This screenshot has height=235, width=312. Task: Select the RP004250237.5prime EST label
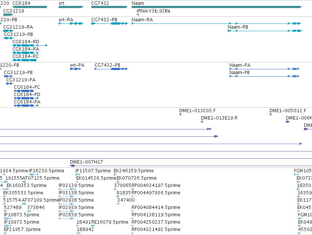coord(156,222)
